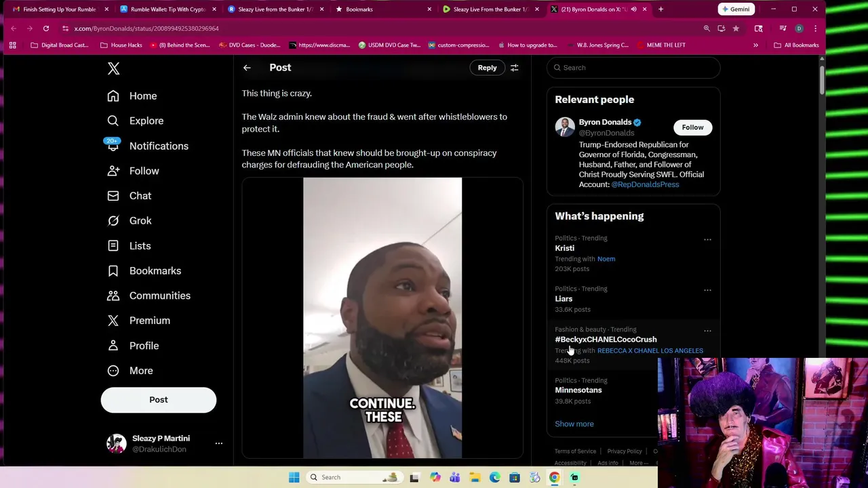
Task: Open the Terms of Service link
Action: (x=575, y=451)
